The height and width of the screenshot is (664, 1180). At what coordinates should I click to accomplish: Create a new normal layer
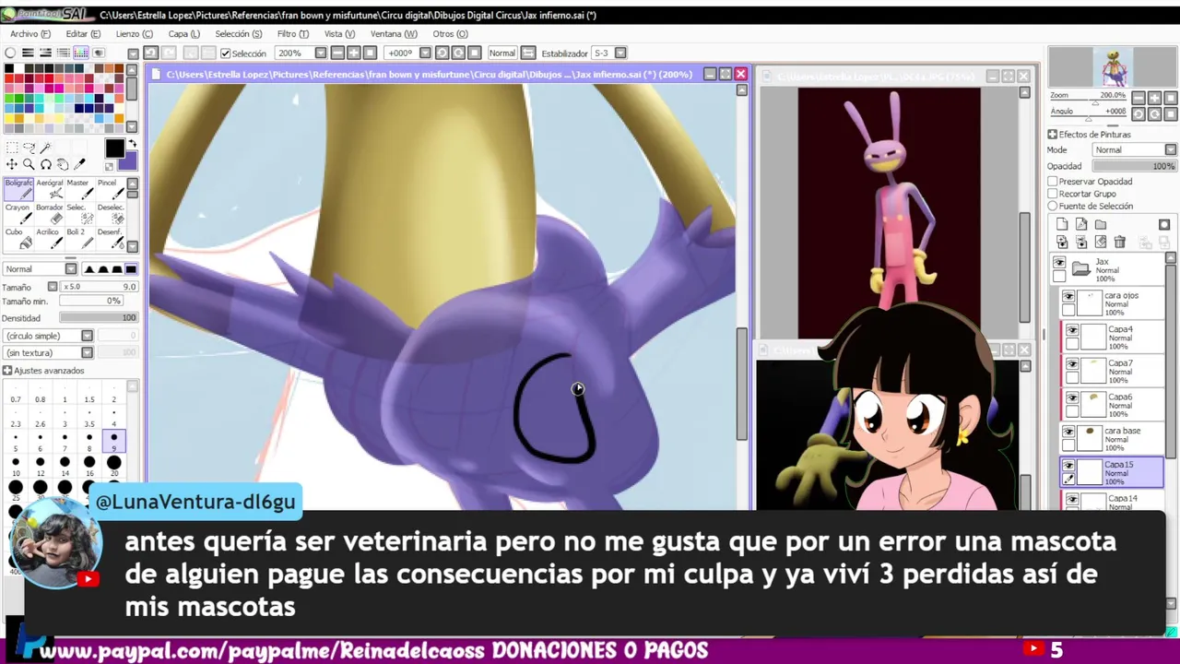(1062, 224)
